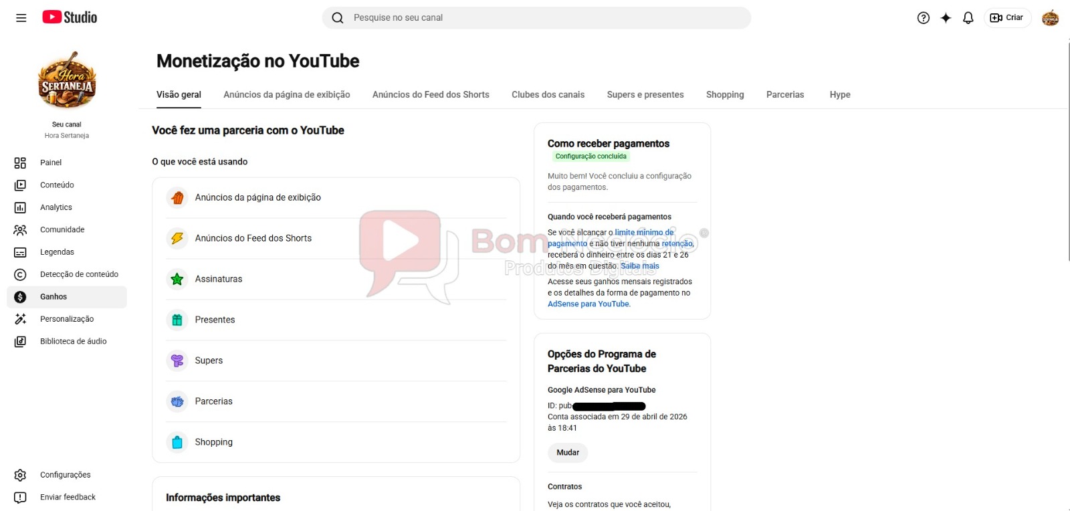Open the notifications bell
Screen dimensions: 1070x511
968,18
